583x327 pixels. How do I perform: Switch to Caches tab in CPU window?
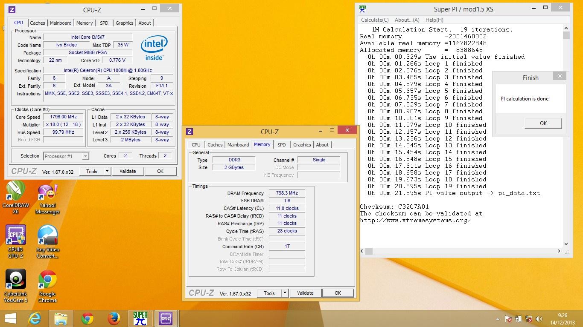point(37,23)
